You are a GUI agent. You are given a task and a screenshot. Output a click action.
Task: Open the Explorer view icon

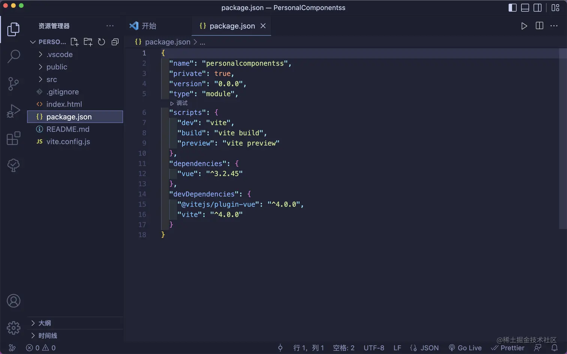point(13,29)
